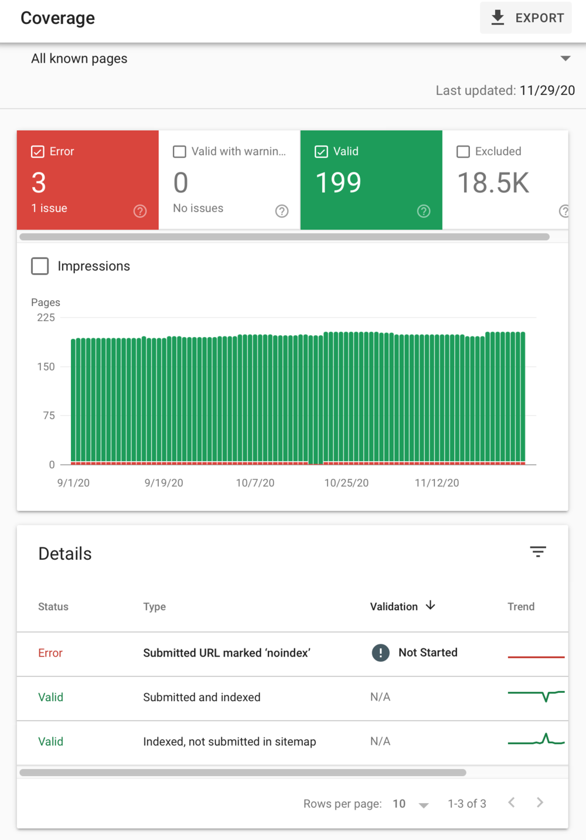The width and height of the screenshot is (586, 840).
Task: Click horizontal scrollbar under status cards
Action: point(284,237)
